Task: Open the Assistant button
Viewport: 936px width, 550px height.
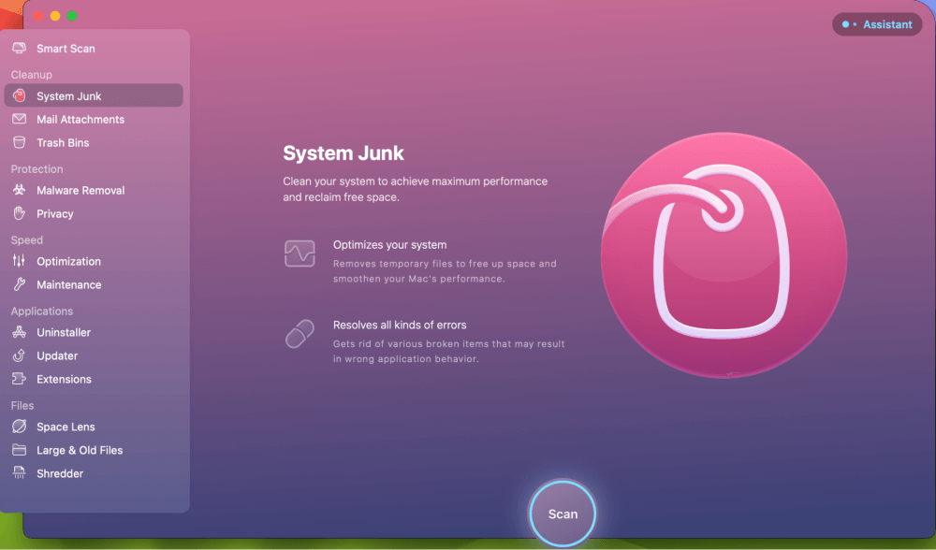Action: tap(877, 24)
